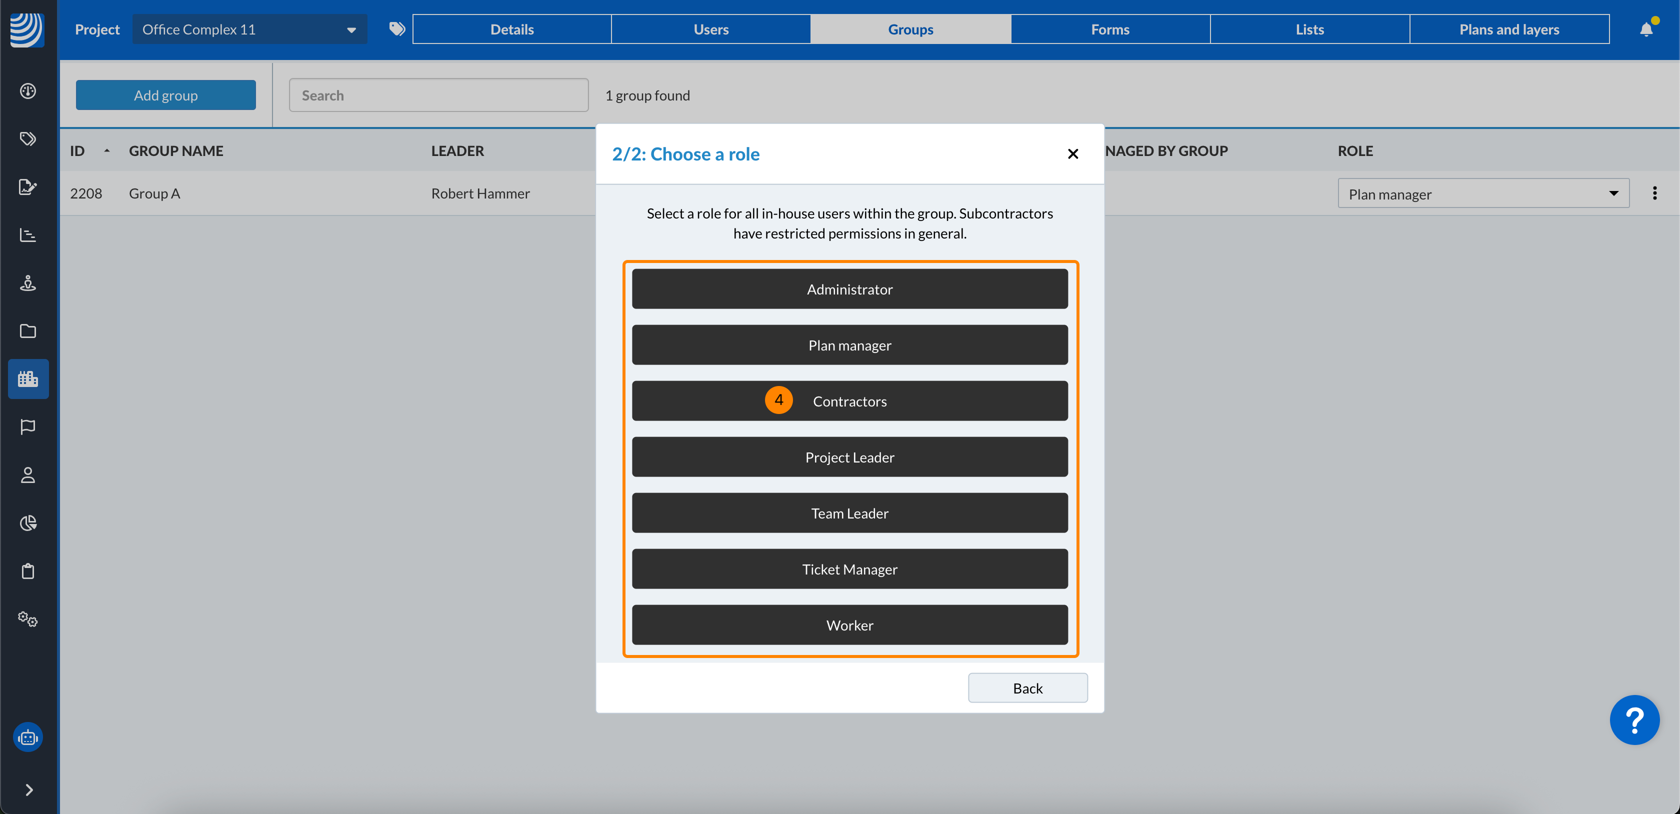This screenshot has width=1680, height=814.
Task: Open the gears settings sidebar icon
Action: [28, 619]
